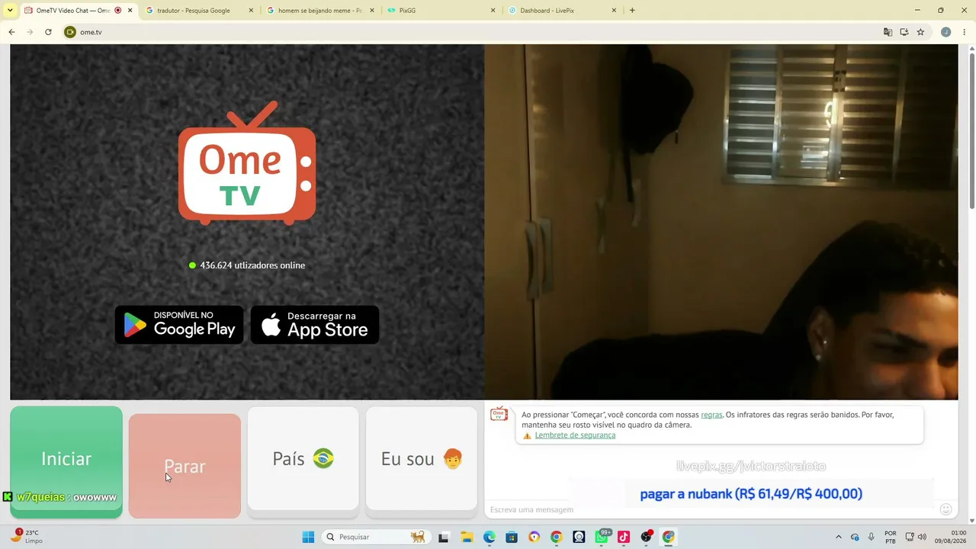Open OBS Studio from the taskbar

point(647,537)
